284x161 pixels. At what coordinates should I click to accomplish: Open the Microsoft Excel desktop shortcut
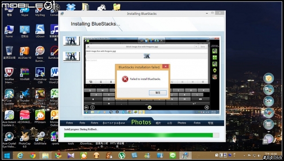(54, 97)
